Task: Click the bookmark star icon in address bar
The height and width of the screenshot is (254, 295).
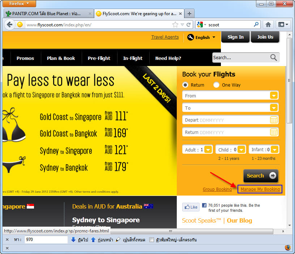Action: click(x=175, y=25)
